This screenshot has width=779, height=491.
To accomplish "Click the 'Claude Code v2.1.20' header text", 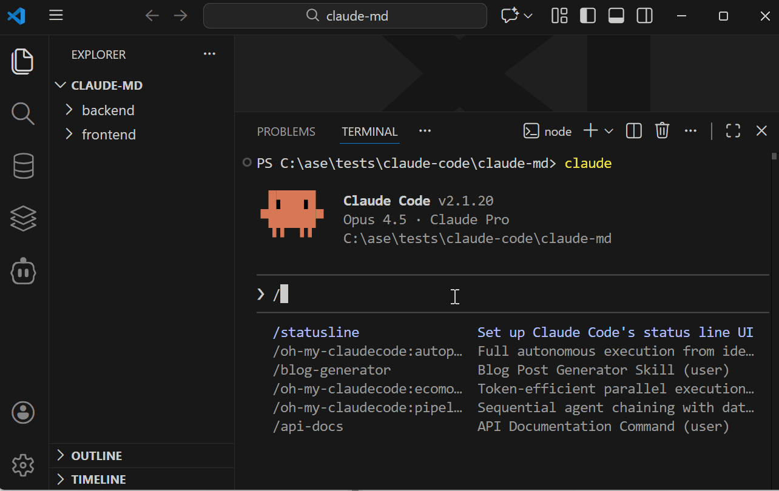I will tap(419, 201).
